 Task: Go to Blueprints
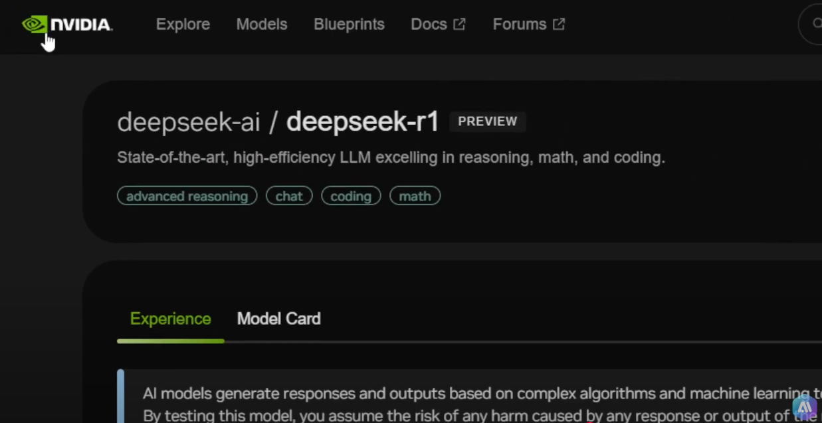pyautogui.click(x=349, y=25)
